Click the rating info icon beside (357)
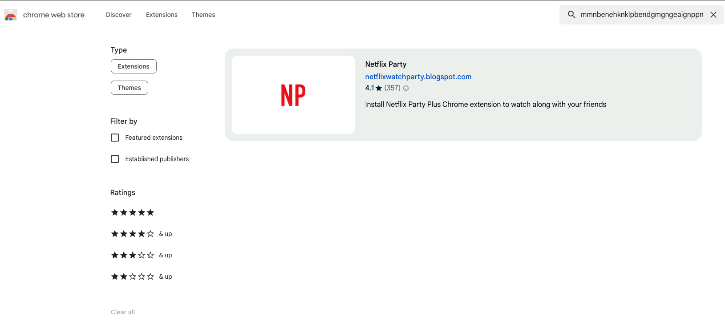This screenshot has height=329, width=725. tap(406, 88)
